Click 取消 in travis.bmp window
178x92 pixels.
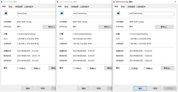pyautogui.click(x=43, y=88)
